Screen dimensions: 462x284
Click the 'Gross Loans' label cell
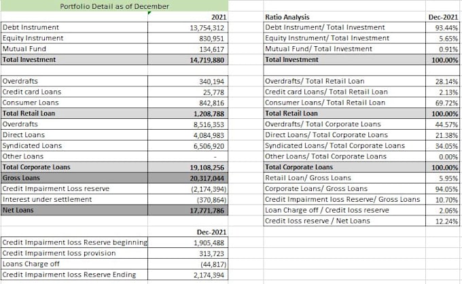pos(74,178)
